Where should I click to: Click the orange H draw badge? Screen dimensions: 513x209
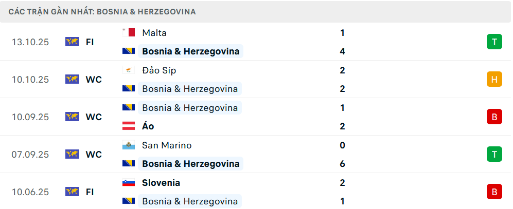point(494,80)
